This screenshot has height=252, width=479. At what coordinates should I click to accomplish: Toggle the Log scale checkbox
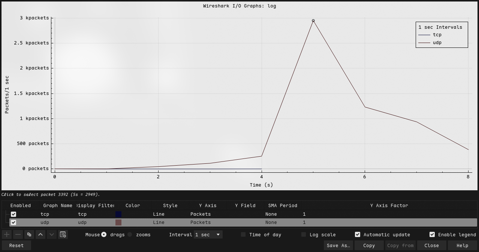click(x=304, y=234)
